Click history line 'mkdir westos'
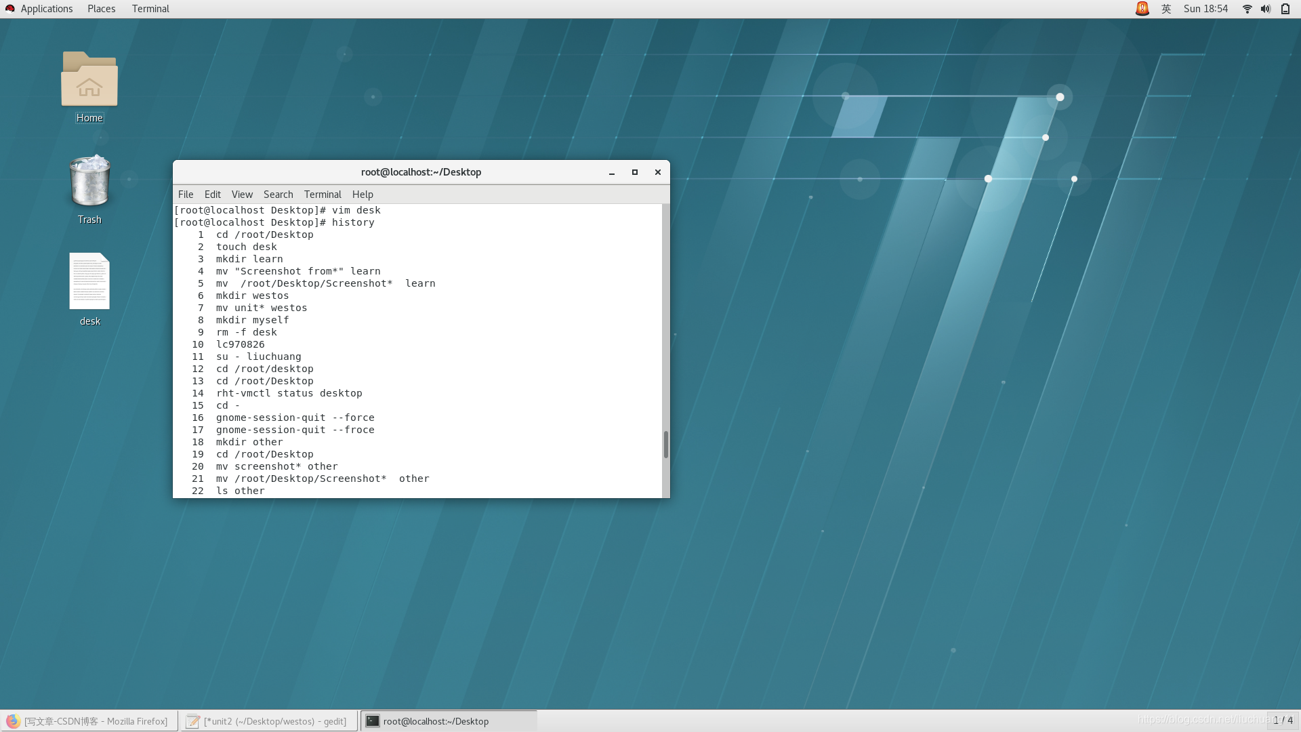1301x732 pixels. tap(253, 296)
